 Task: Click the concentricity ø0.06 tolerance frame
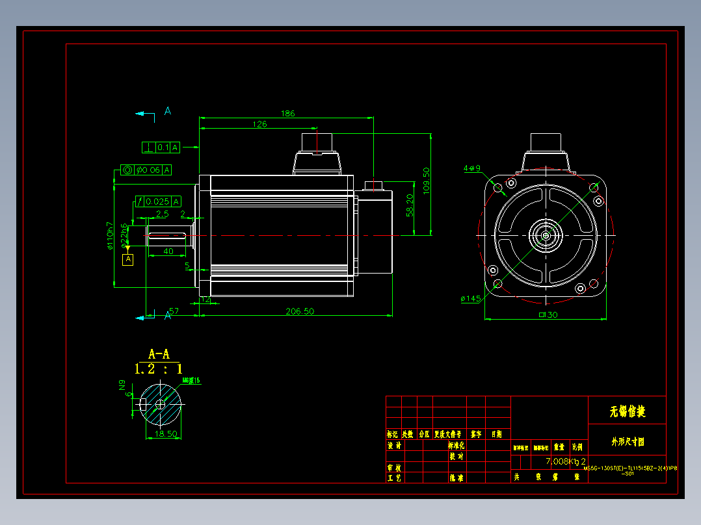pyautogui.click(x=146, y=170)
